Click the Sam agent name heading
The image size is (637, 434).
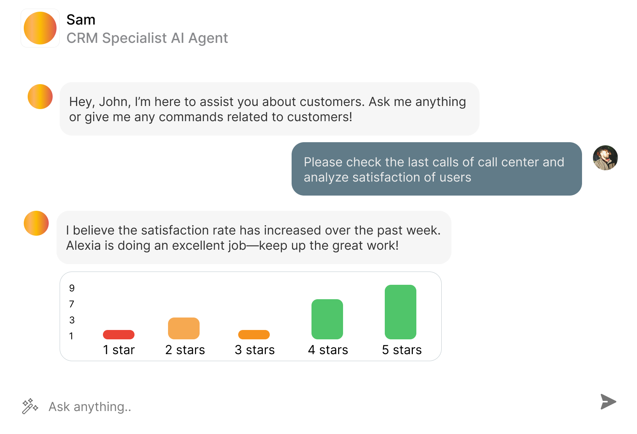[x=81, y=19]
